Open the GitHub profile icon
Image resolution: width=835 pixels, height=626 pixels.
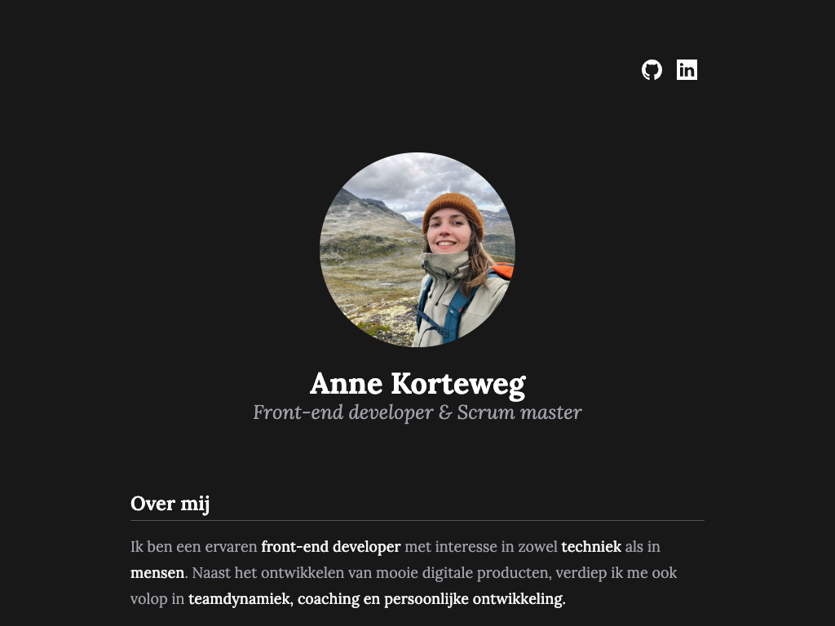tap(652, 70)
